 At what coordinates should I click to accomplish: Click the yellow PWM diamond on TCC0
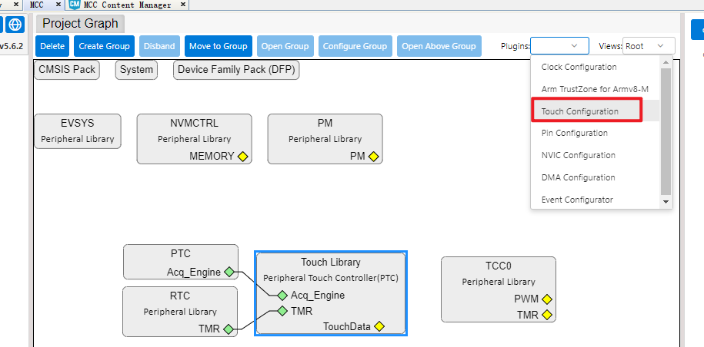pos(547,299)
